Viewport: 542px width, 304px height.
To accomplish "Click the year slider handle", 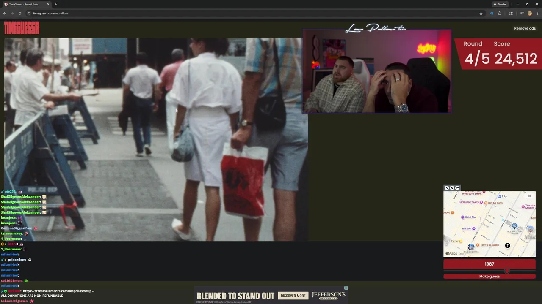I will [507, 271].
